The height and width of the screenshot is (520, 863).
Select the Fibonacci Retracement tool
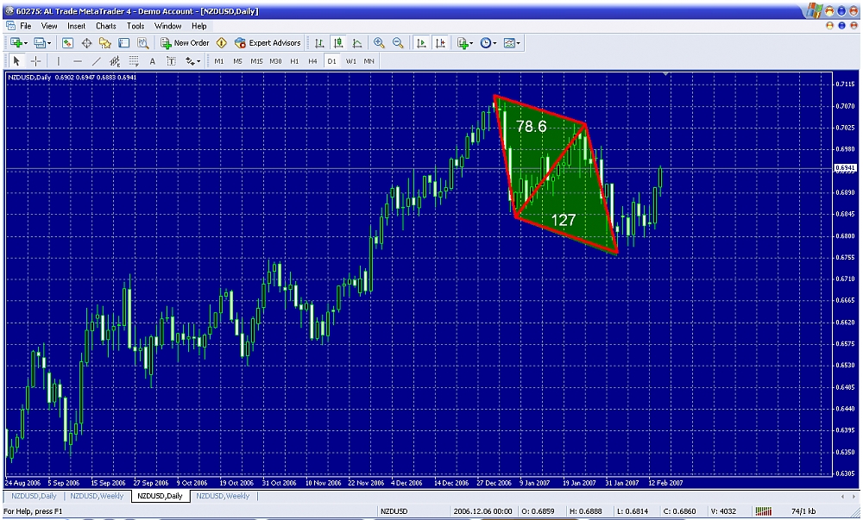click(x=114, y=61)
